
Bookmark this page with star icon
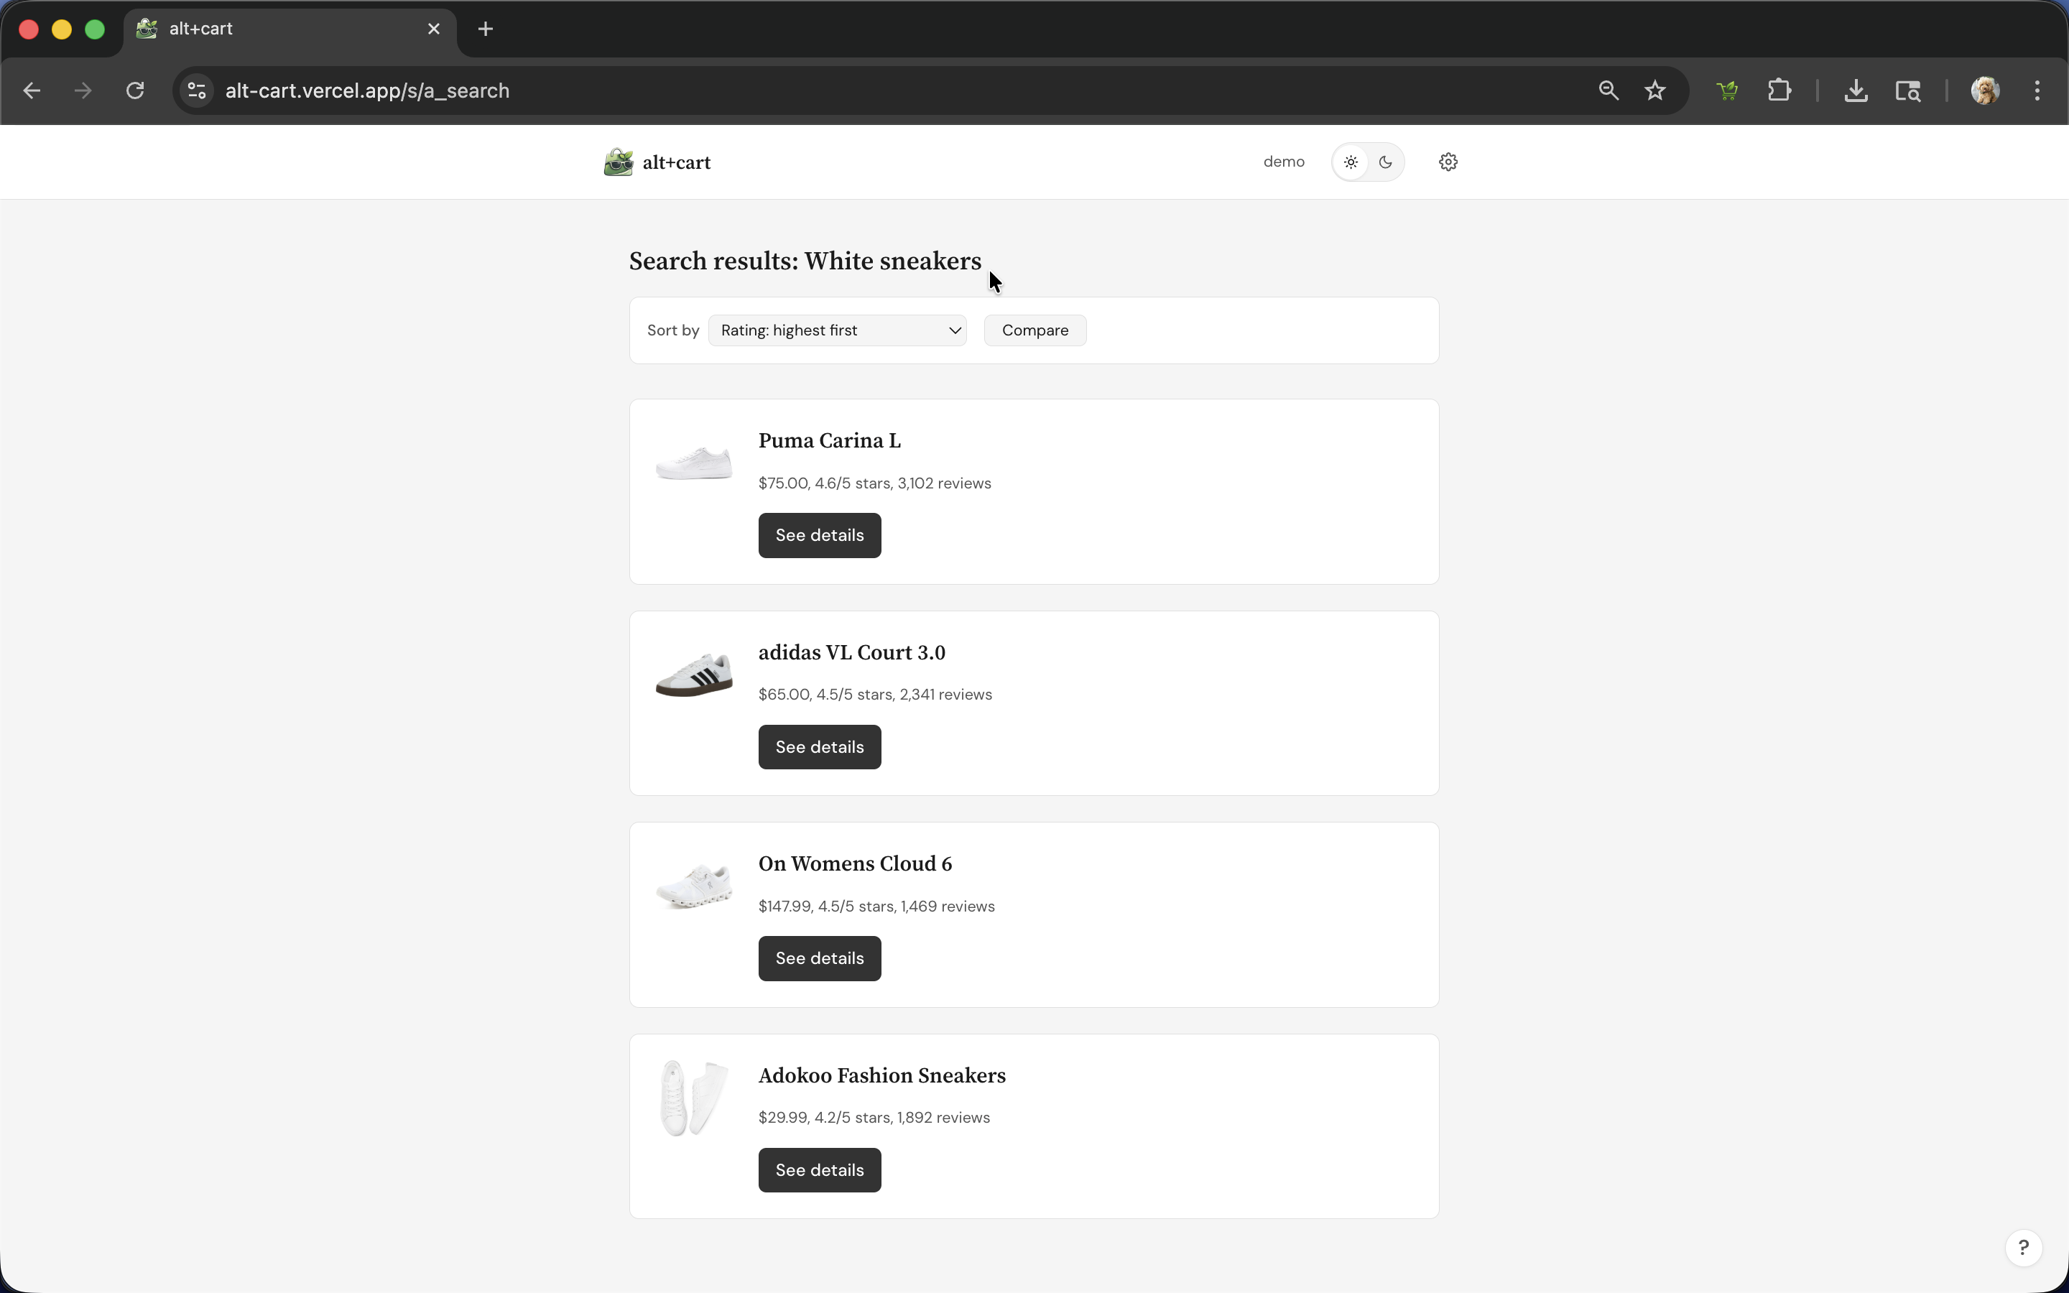[1655, 90]
